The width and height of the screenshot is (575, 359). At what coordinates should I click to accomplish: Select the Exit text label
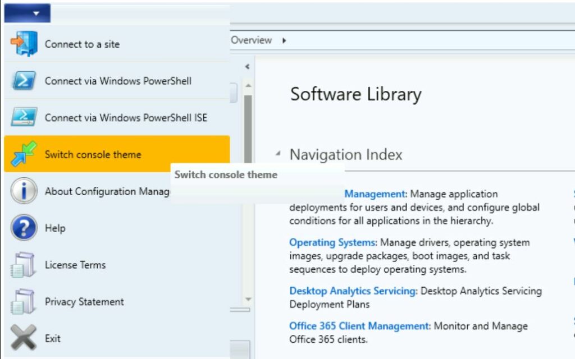tap(53, 338)
